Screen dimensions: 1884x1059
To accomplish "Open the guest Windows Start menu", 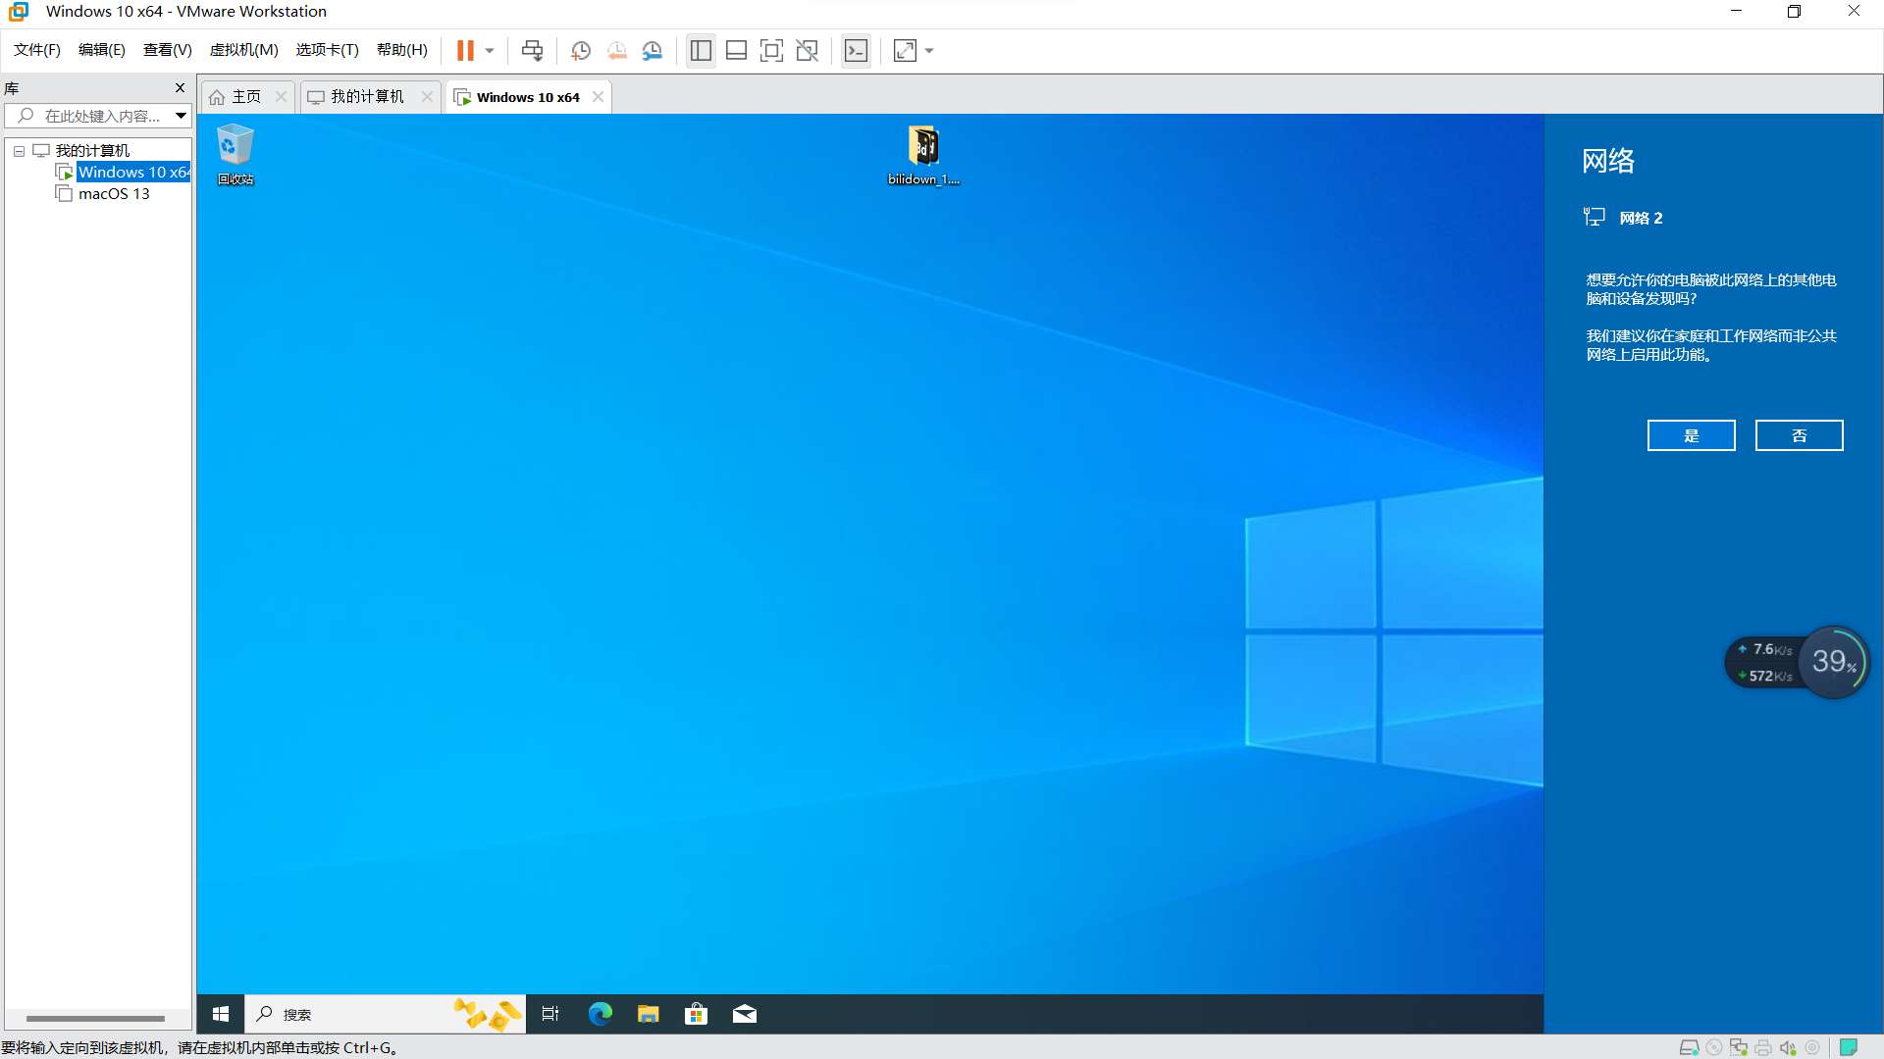I will coord(221,1014).
